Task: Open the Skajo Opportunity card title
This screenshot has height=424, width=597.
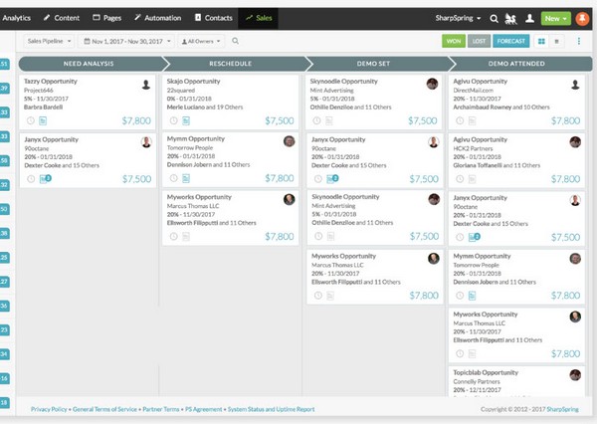Action: coord(193,82)
